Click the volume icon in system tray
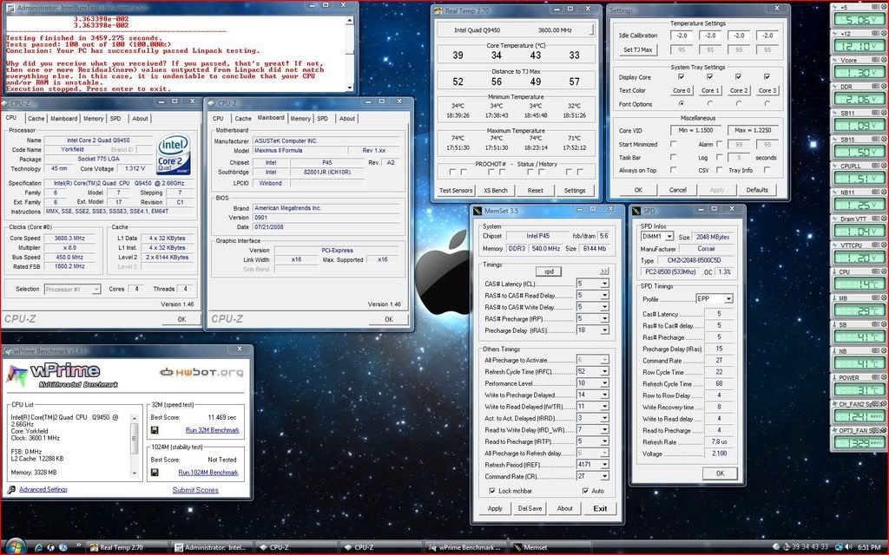The height and width of the screenshot is (555, 889). (x=849, y=547)
